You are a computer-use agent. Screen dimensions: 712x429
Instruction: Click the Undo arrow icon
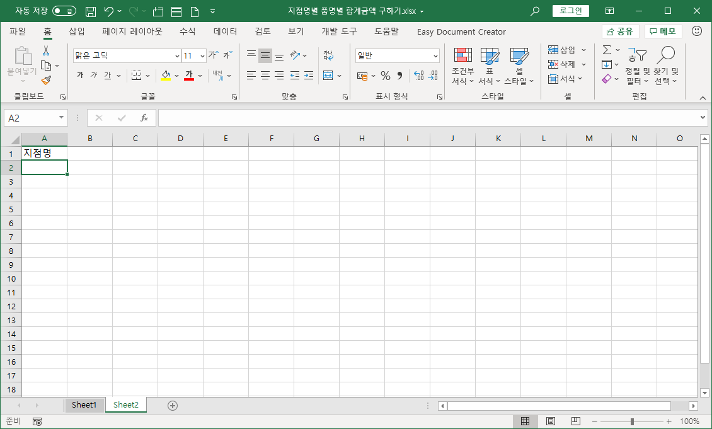click(108, 11)
